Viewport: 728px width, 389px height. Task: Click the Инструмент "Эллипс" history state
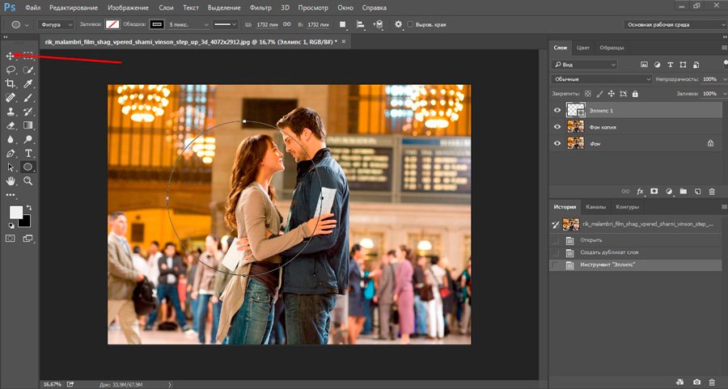click(x=636, y=265)
